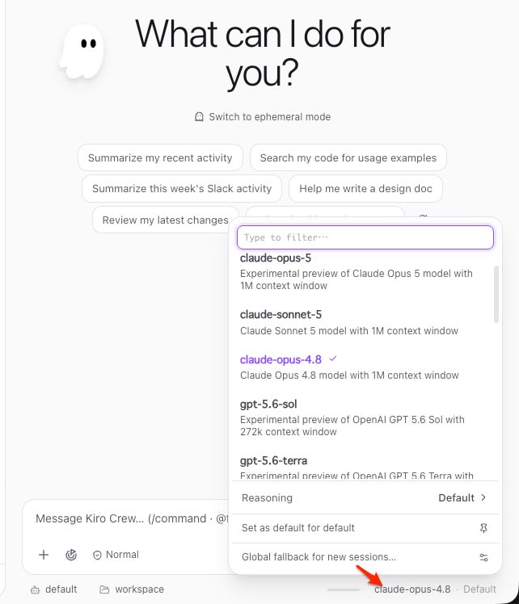
Task: Focus the Type to filter field
Action: pyautogui.click(x=365, y=237)
